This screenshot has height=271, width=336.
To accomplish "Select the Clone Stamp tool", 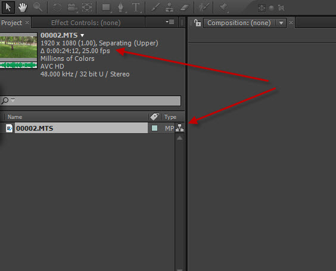I will (170, 8).
